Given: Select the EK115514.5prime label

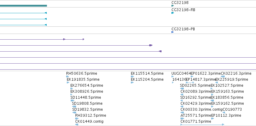Looking at the screenshot, I should click(x=147, y=73).
